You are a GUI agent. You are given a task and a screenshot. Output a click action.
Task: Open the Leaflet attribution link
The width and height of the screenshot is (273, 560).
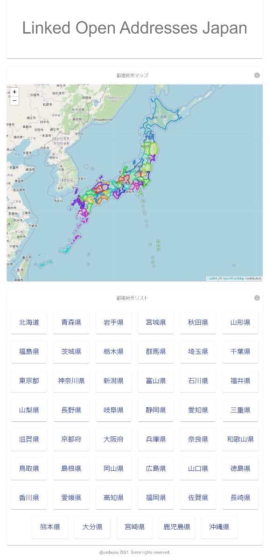coord(212,279)
